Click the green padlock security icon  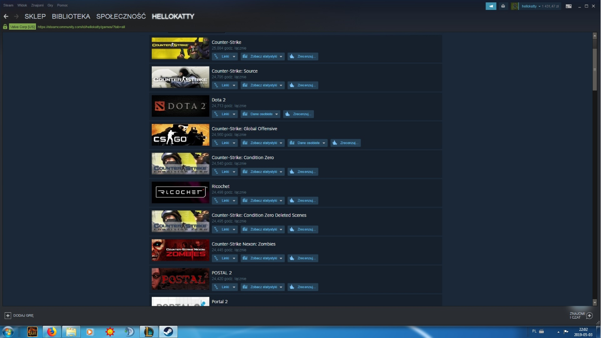point(5,27)
